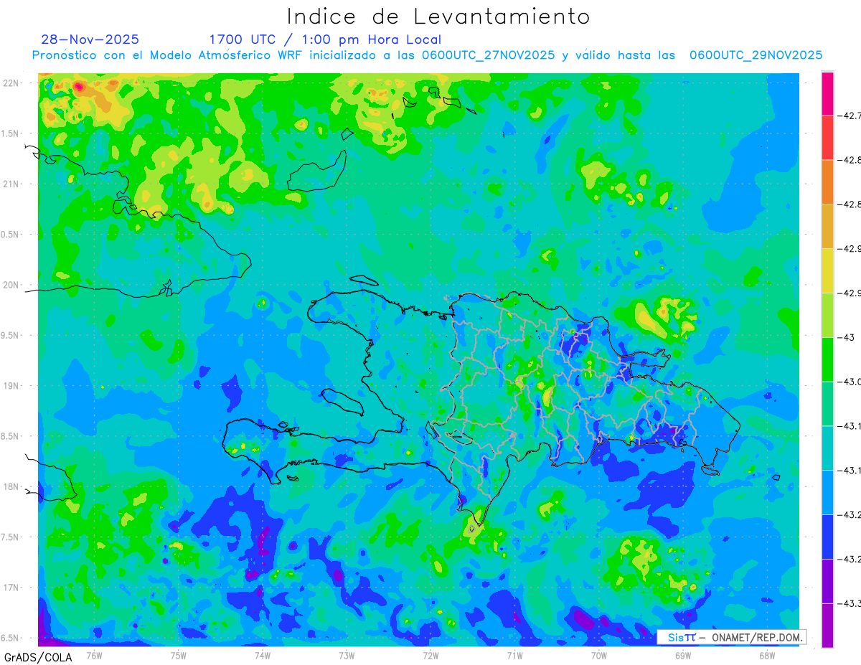Click the '76W' longitude label
Image resolution: width=861 pixels, height=665 pixels.
click(94, 655)
